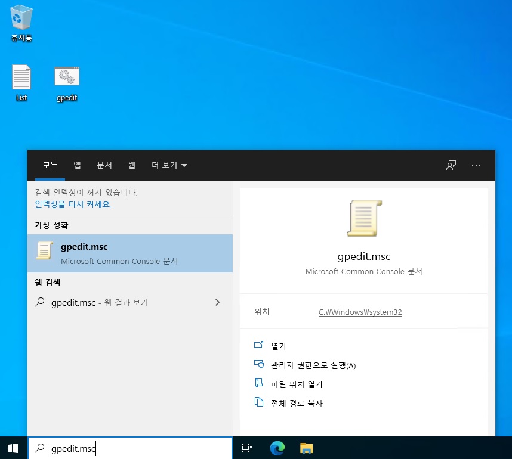The image size is (512, 459).
Task: Switch to the 웹 search tab
Action: [x=132, y=165]
